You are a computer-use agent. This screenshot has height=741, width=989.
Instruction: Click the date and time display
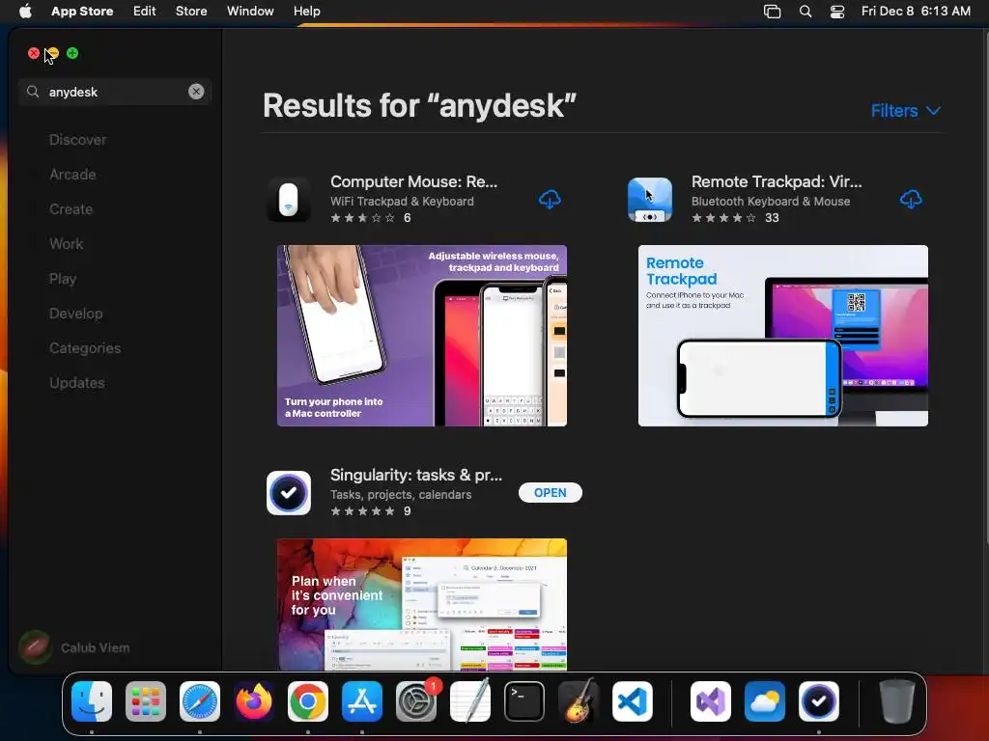(x=916, y=12)
